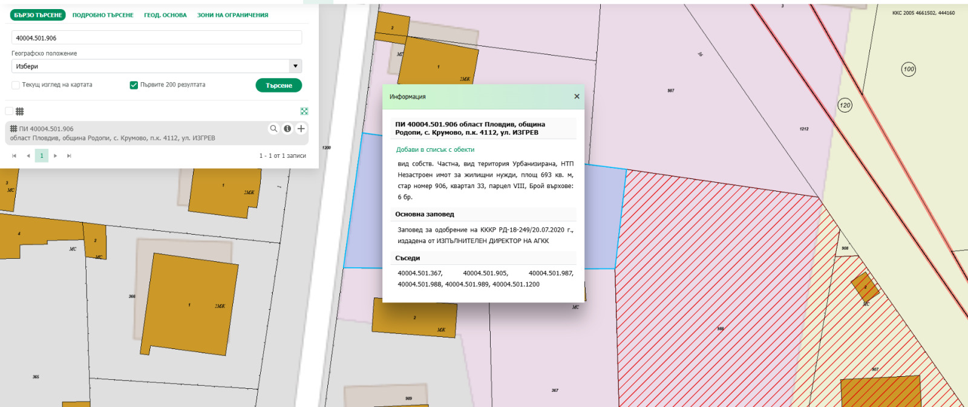Select page 1 in the pagination
The width and height of the screenshot is (968, 407).
(x=42, y=156)
